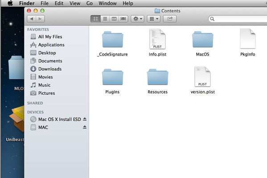Select the Unibeast icon on desktop
The height and width of the screenshot is (178, 267).
click(x=16, y=119)
